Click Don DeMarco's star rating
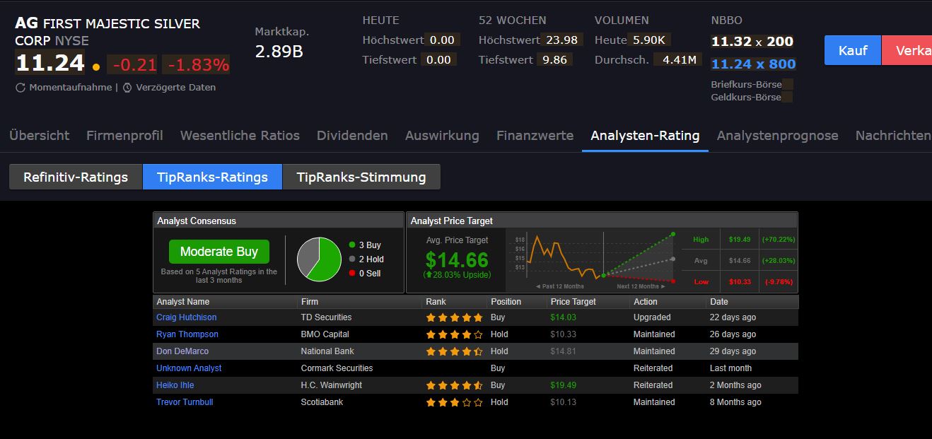 454,351
